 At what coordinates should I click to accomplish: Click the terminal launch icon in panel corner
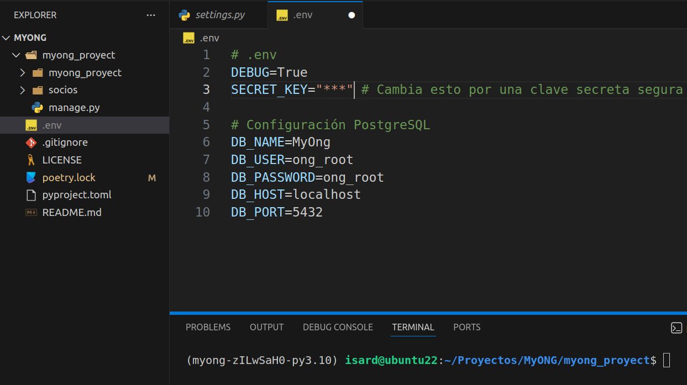(x=676, y=328)
